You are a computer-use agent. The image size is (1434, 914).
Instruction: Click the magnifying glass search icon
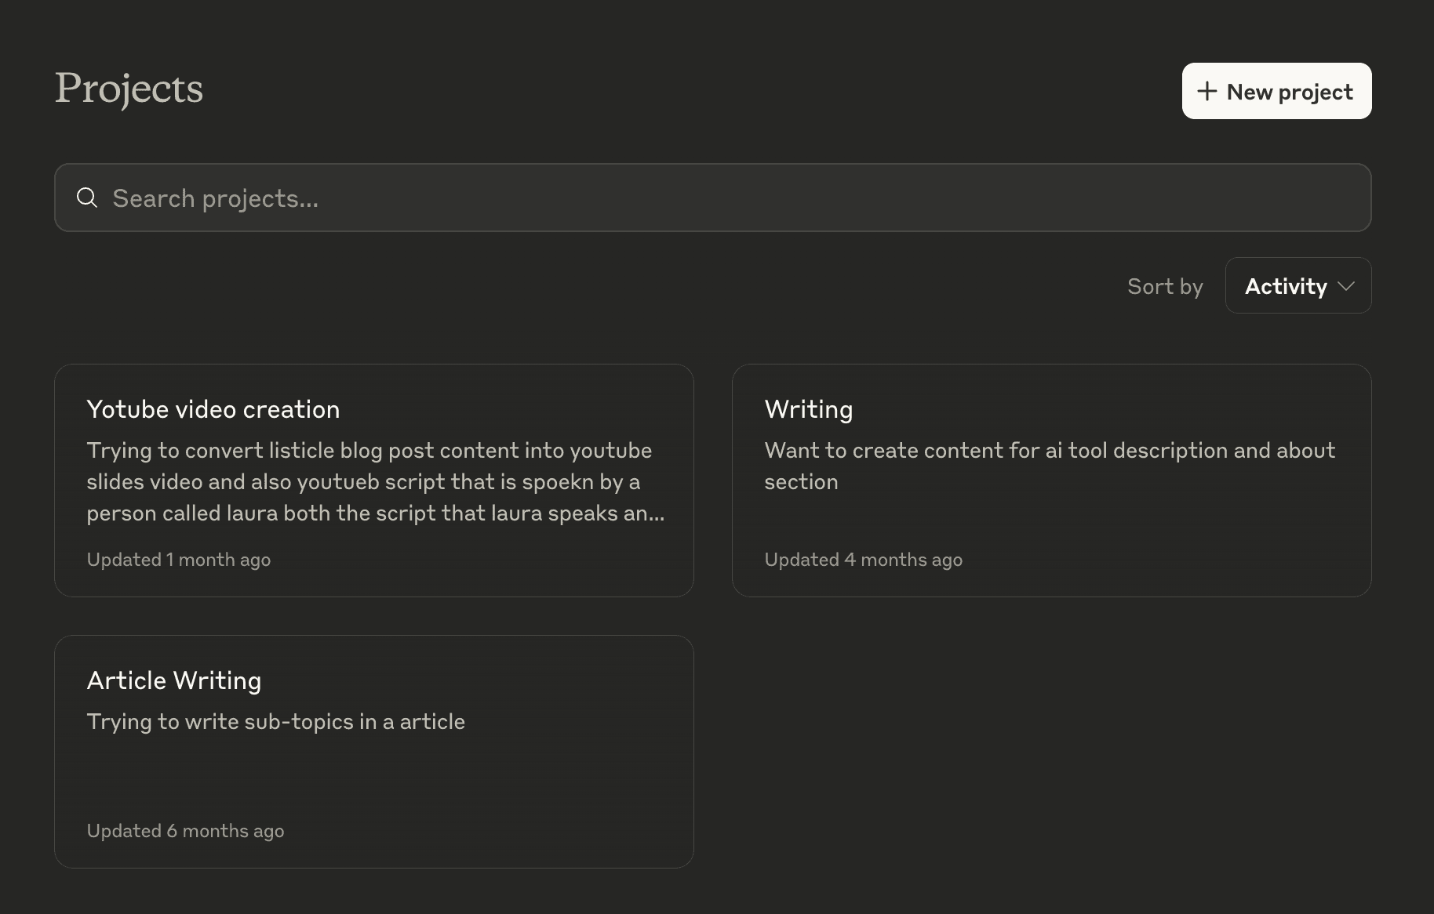tap(87, 198)
